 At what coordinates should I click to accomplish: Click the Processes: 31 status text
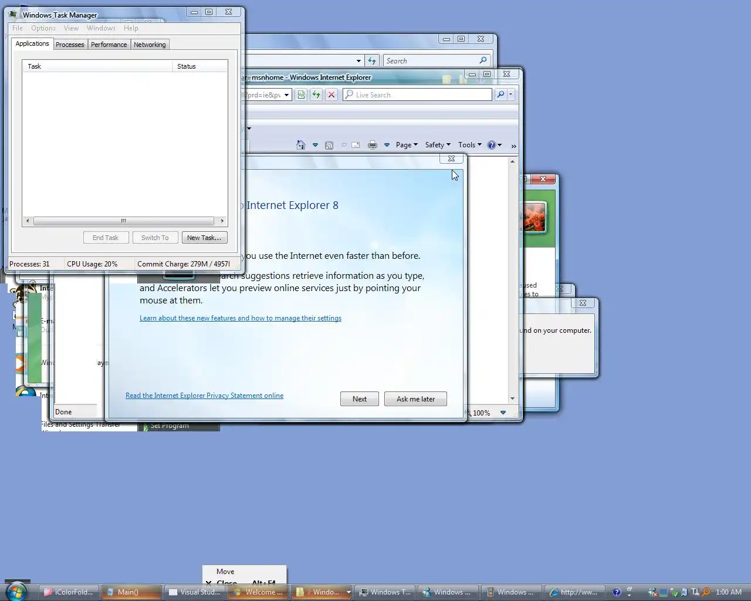pyautogui.click(x=29, y=264)
